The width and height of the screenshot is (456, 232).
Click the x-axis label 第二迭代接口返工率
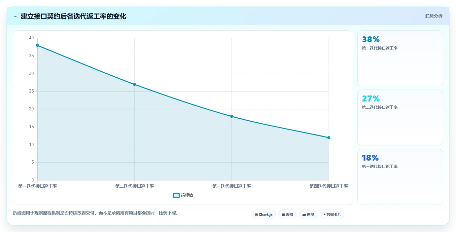(x=134, y=186)
